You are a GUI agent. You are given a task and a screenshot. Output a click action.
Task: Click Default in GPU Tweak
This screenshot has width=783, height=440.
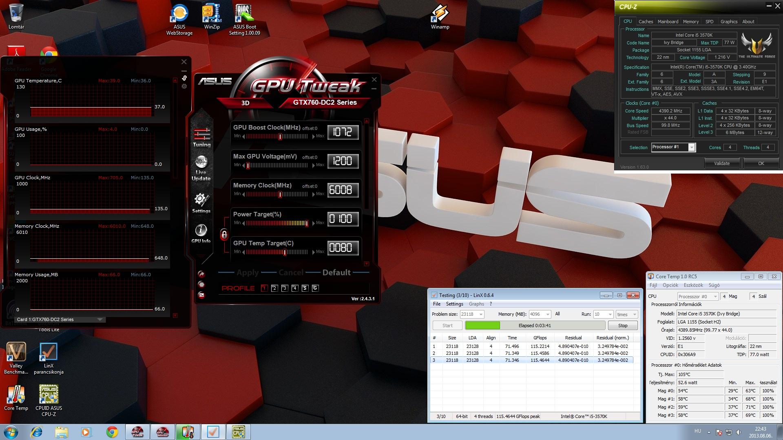[x=336, y=273]
